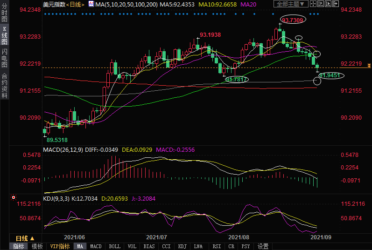The height and width of the screenshot is (250, 372).
Task: Click the orange price marker arrow on right axis
Action: (x=369, y=66)
